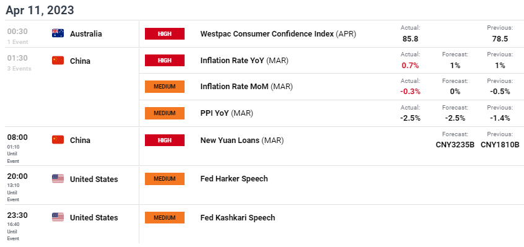Click the MEDIUM badge for Fed Harker Speech
The height and width of the screenshot is (247, 524).
tap(164, 178)
